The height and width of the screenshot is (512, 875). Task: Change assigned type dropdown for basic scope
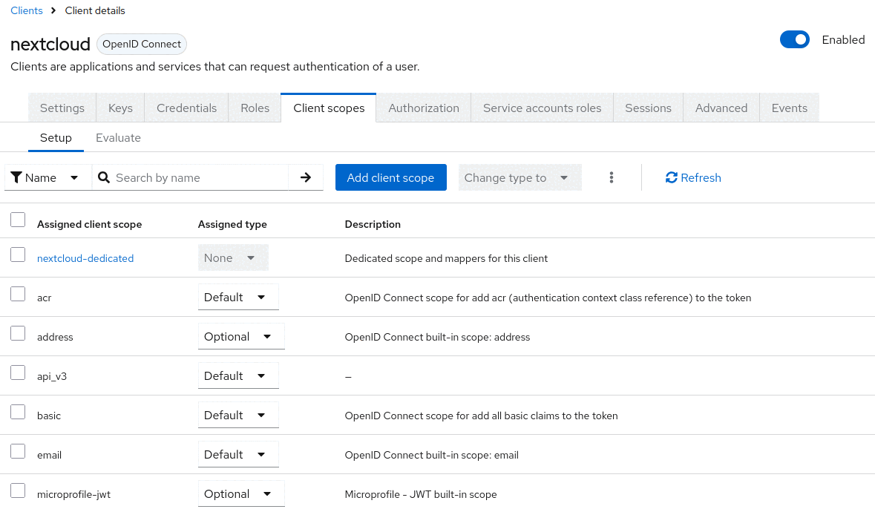(237, 415)
